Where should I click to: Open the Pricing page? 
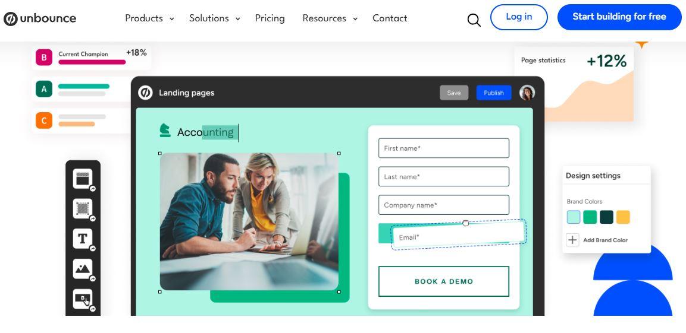point(270,18)
